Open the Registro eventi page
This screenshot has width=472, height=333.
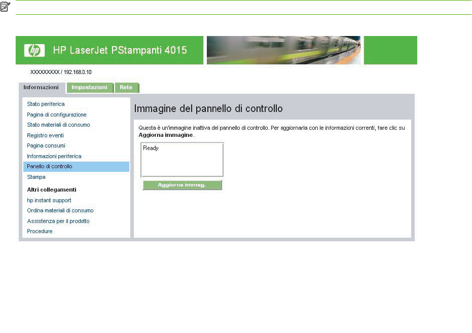[x=45, y=135]
